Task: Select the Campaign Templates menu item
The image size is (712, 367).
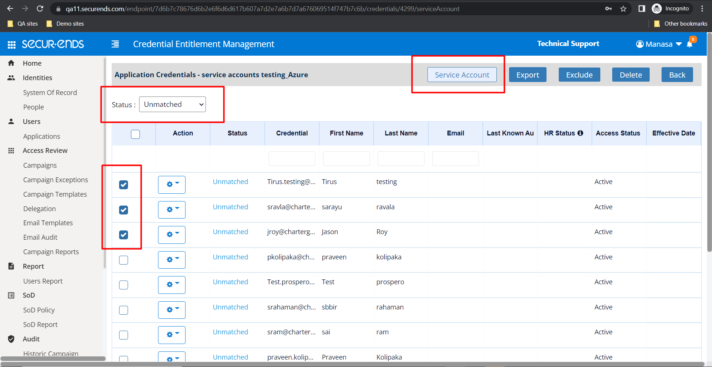Action: 55,194
